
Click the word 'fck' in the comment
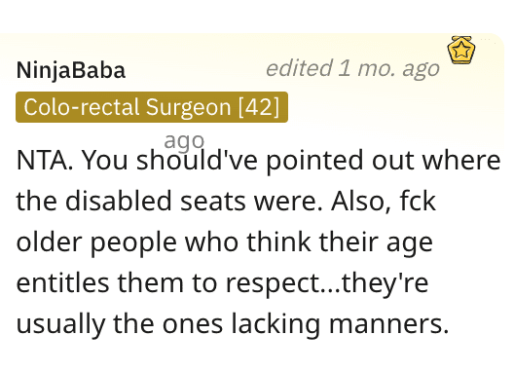(x=418, y=201)
